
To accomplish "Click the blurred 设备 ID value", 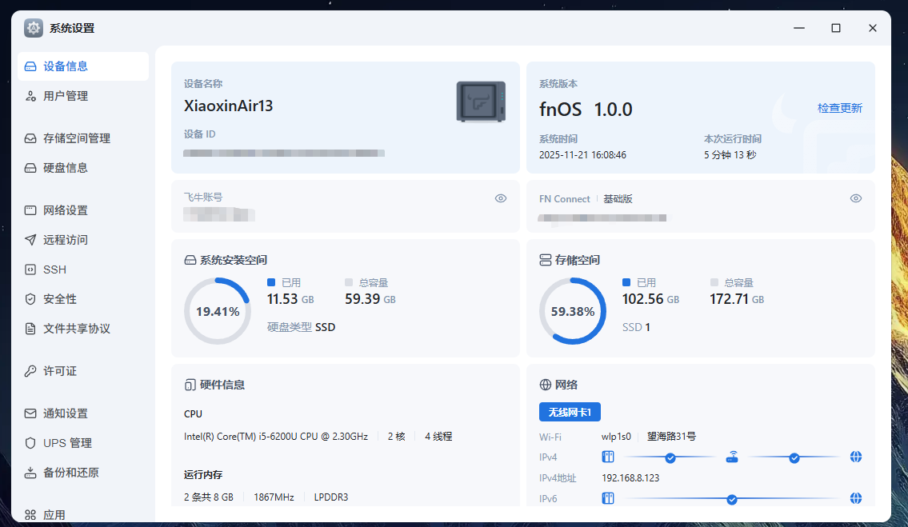I will (x=284, y=153).
